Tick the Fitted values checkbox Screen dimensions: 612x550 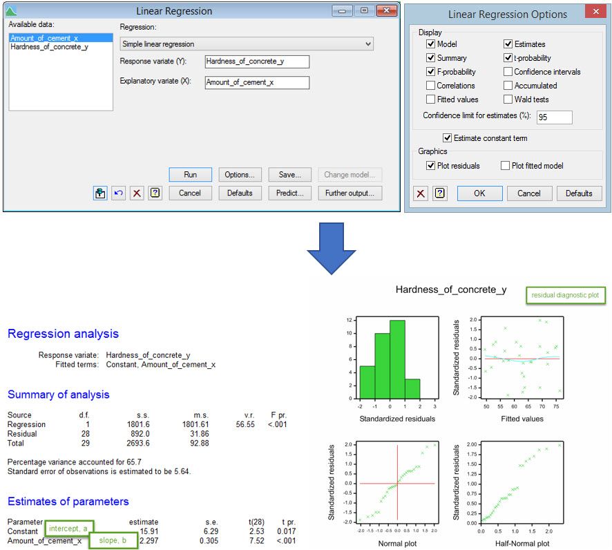[x=430, y=99]
